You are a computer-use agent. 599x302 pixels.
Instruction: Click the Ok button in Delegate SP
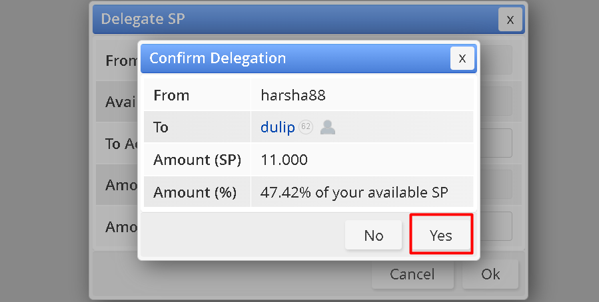[x=490, y=274]
